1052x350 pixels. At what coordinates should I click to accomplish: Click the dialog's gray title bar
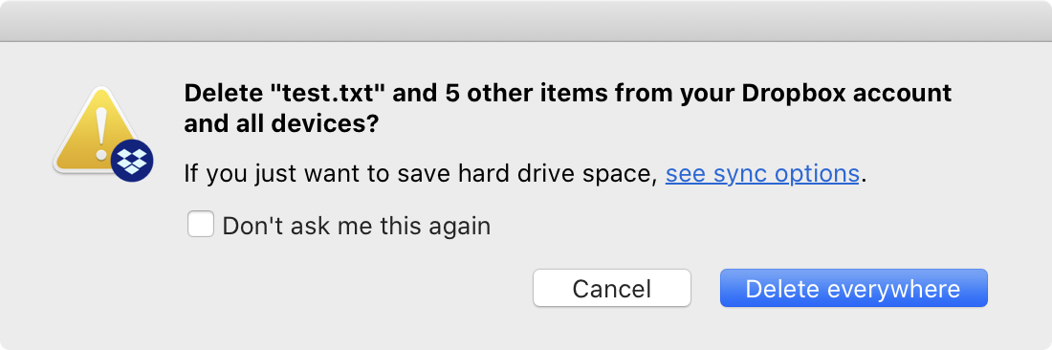[526, 21]
